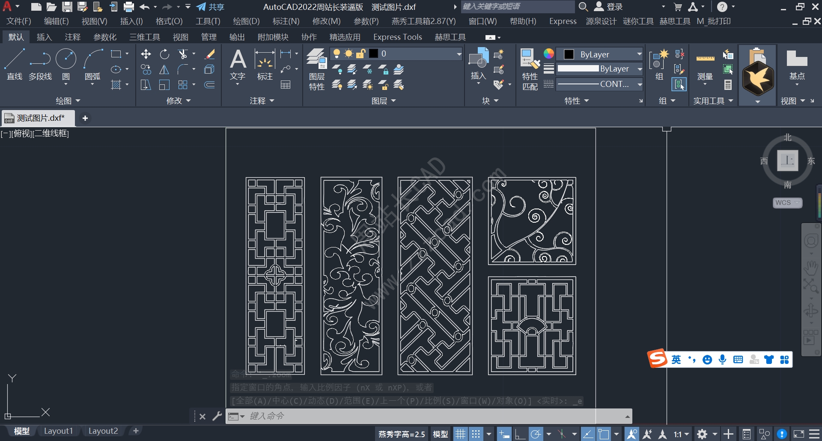
Task: Open the multiline text (文字) tool
Action: (238, 63)
